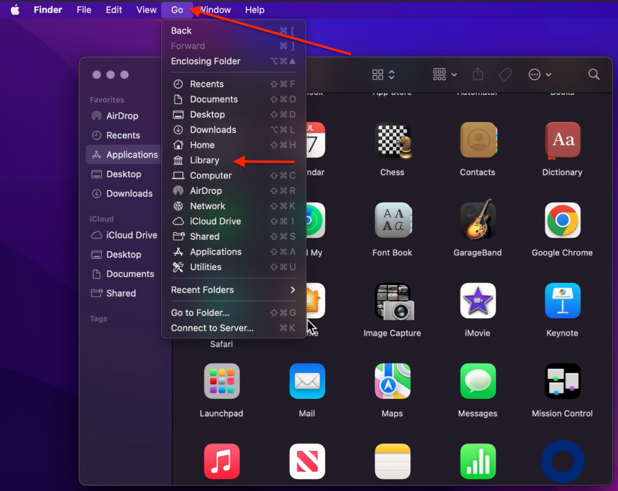Open the File menu in menu bar
618x491 pixels.
point(84,10)
